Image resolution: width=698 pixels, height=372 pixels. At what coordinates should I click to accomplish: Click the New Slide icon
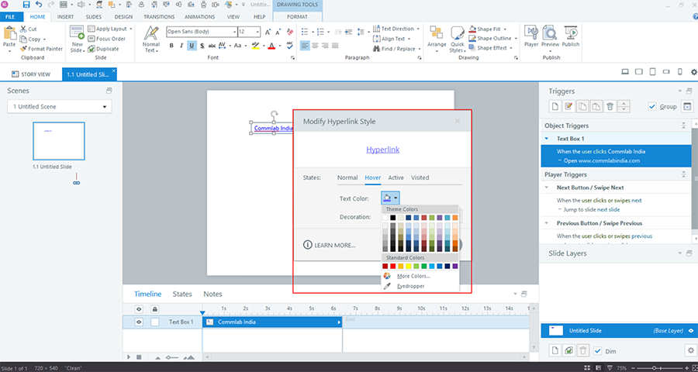click(77, 33)
